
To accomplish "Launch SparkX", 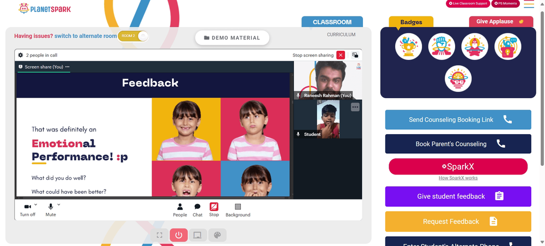I will tap(458, 167).
